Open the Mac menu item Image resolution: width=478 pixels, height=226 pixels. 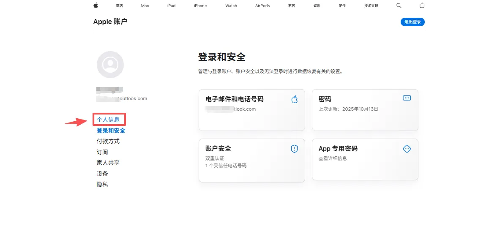(145, 6)
